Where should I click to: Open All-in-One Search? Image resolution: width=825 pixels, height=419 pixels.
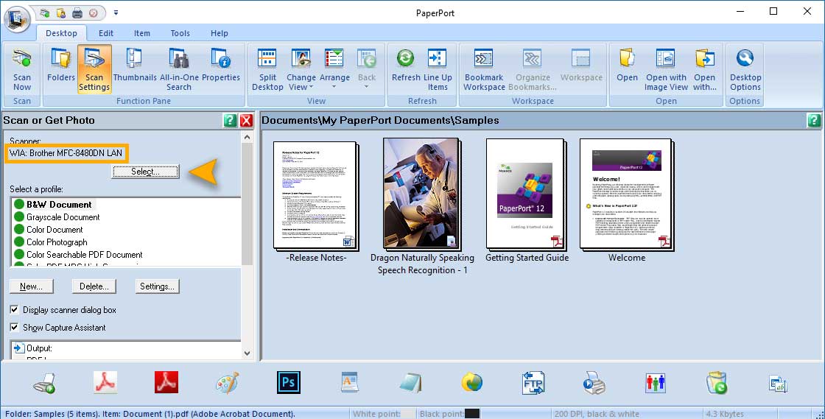click(x=179, y=69)
